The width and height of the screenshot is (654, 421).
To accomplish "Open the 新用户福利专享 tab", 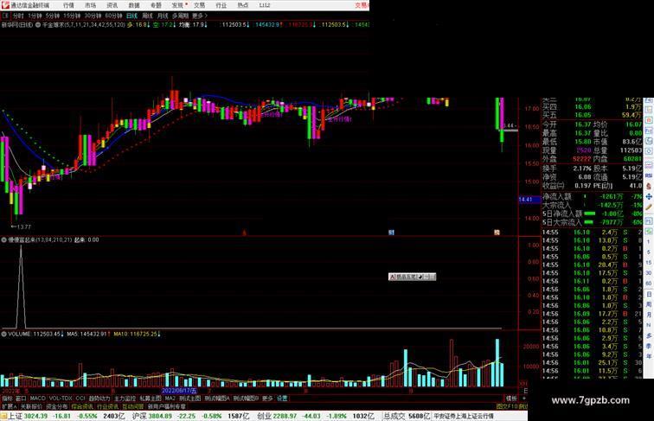I will [167, 406].
